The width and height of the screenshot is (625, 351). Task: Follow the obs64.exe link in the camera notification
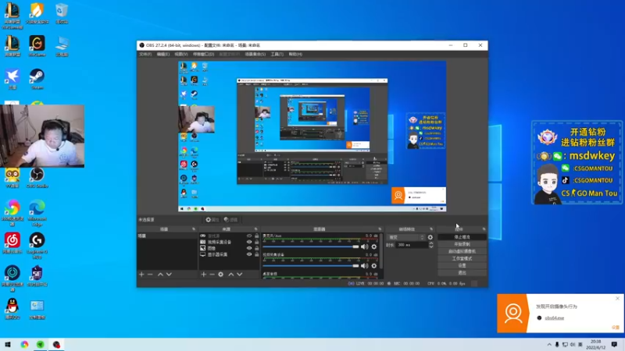pos(555,318)
